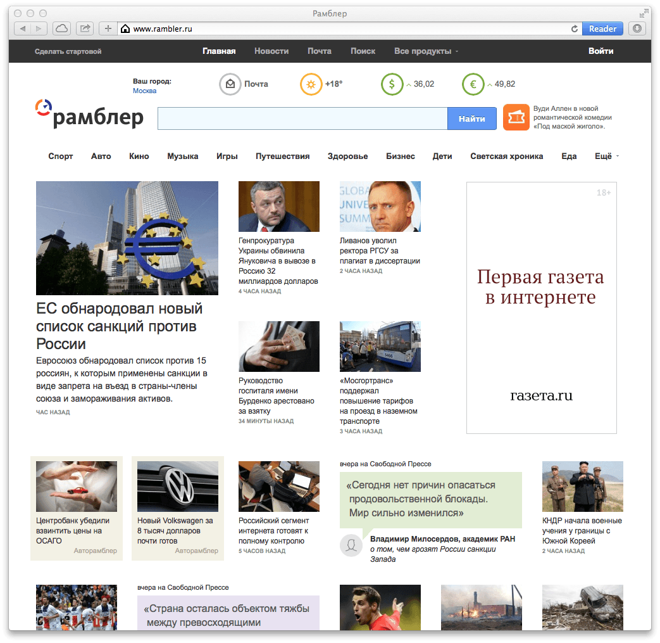Click the plus add bookmark button

coord(108,29)
